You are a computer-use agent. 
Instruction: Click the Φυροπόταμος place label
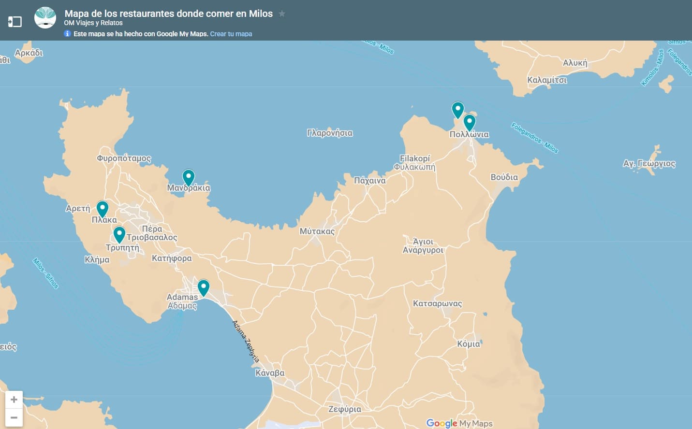click(124, 158)
